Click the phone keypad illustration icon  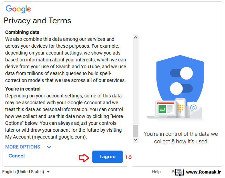click(x=181, y=107)
